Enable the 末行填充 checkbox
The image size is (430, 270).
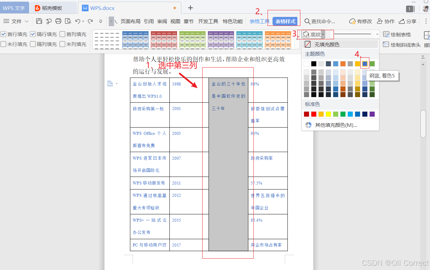pos(3,44)
